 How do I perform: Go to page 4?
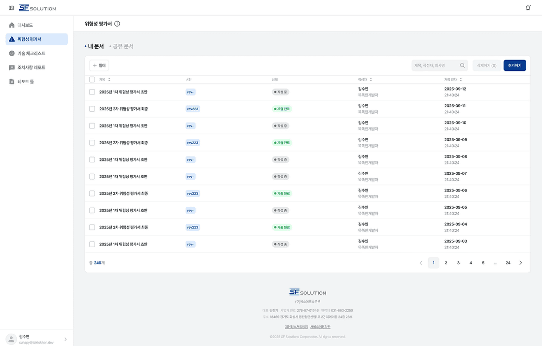(x=471, y=263)
